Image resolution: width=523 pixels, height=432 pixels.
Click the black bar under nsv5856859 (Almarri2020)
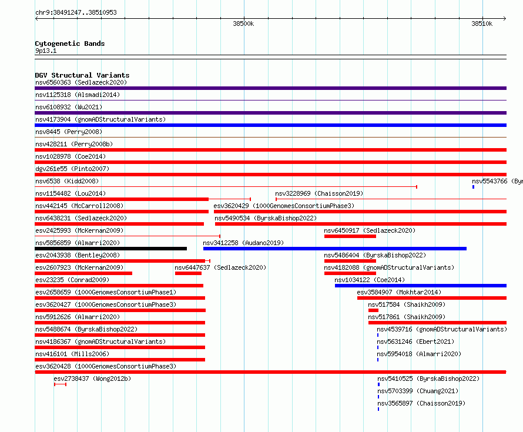click(110, 249)
